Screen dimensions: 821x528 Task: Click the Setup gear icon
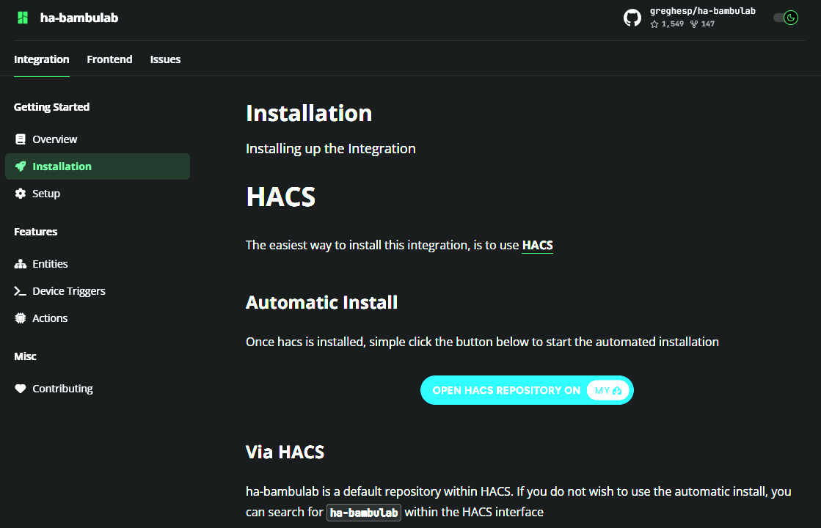click(21, 194)
